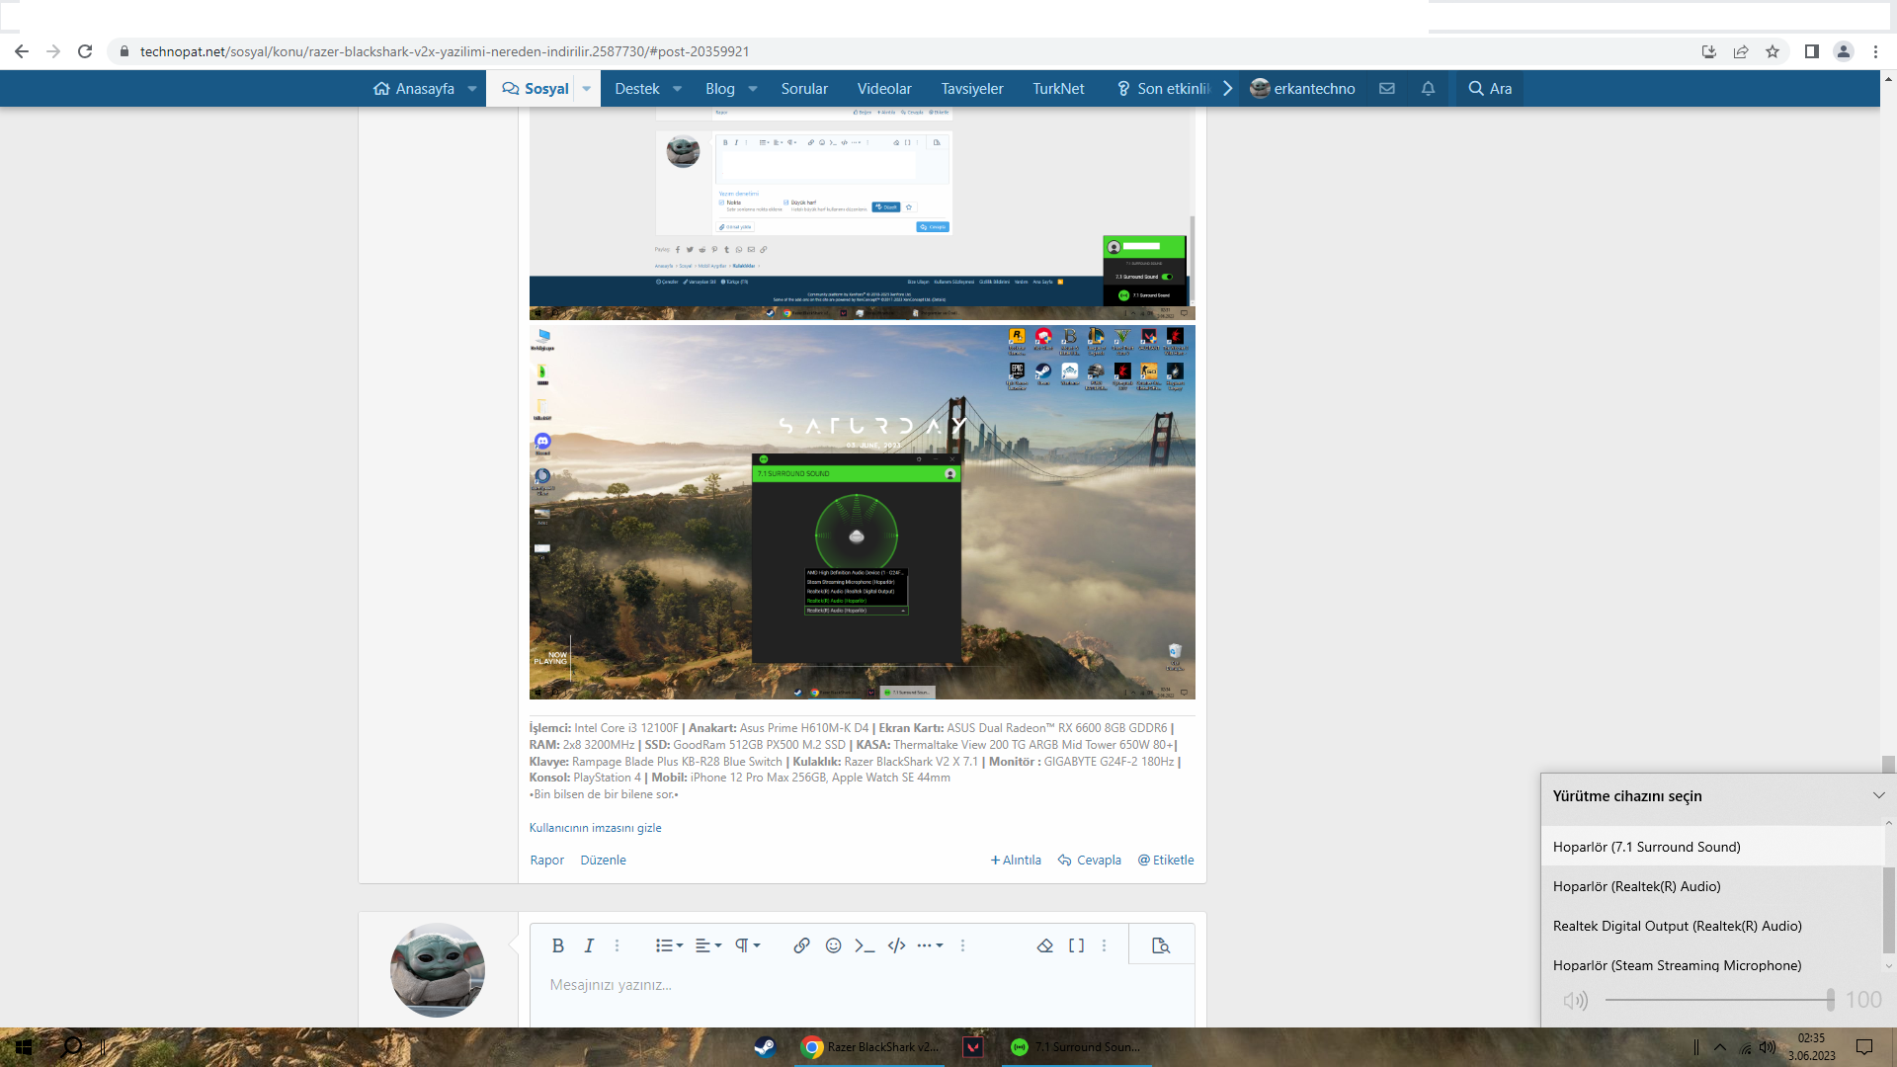
Task: Open the smiley emoji picker
Action: pyautogui.click(x=833, y=945)
